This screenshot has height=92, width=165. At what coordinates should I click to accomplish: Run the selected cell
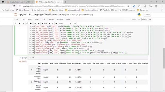(x=44, y=24)
